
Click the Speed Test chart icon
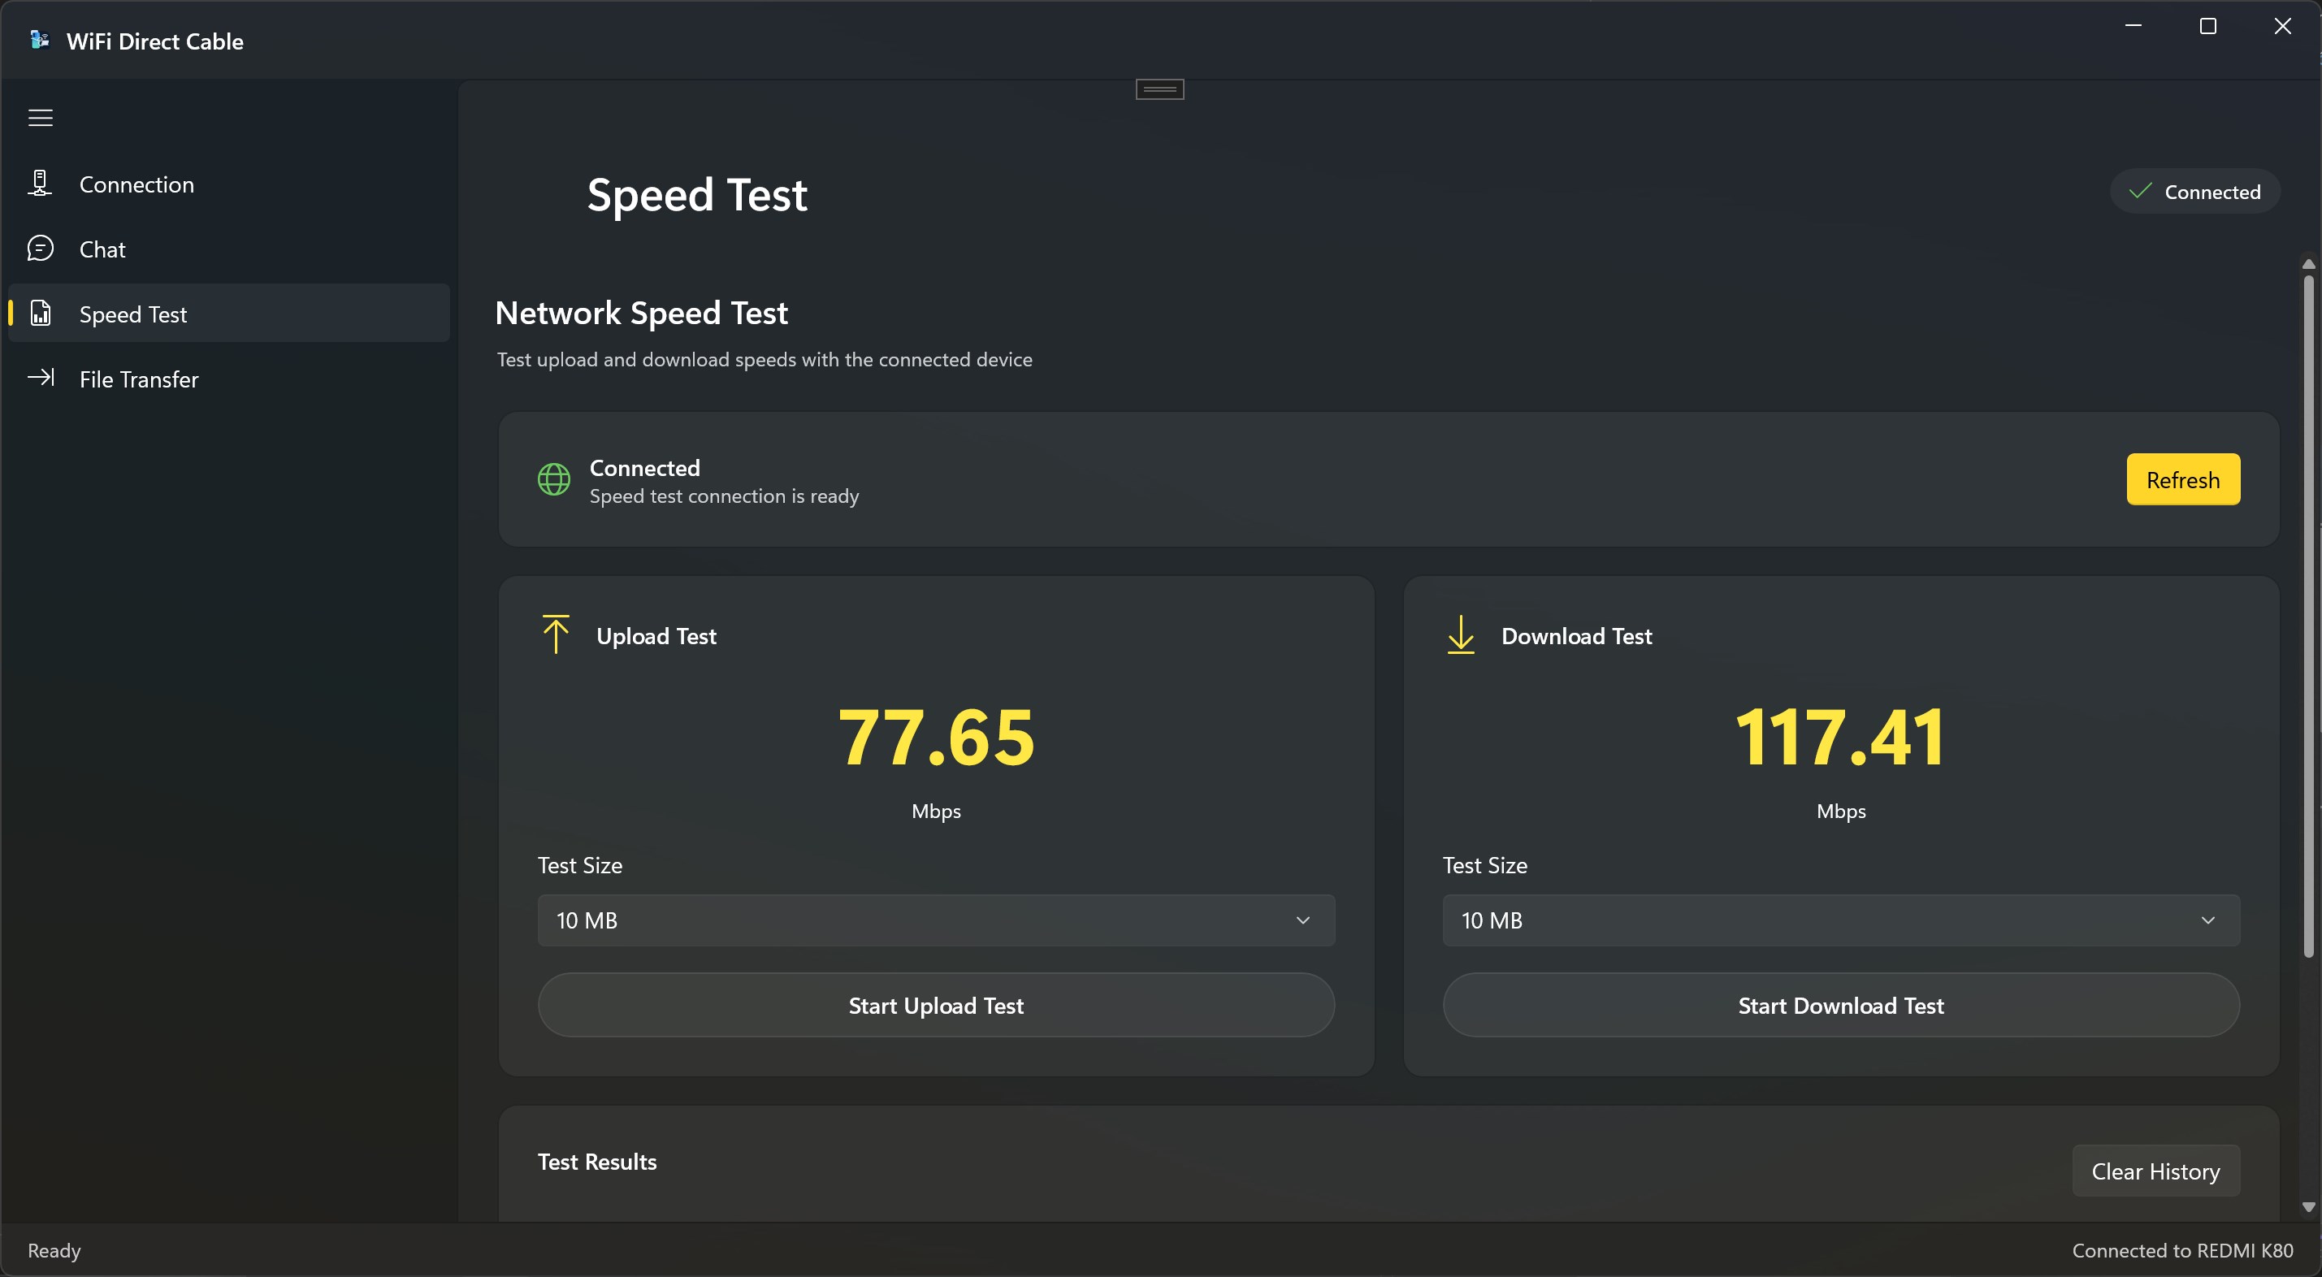click(41, 314)
